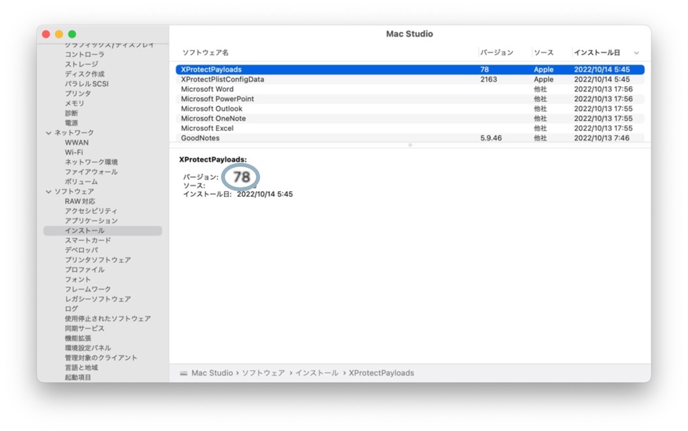Select 言語と地域 in sidebar
688x431 pixels.
pyautogui.click(x=82, y=367)
